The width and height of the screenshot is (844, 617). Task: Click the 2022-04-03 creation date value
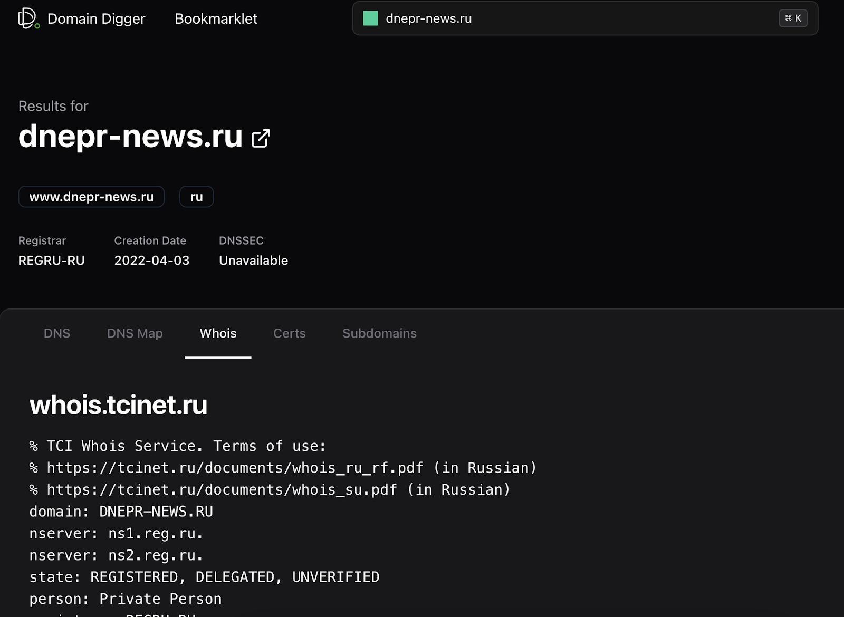[152, 261]
